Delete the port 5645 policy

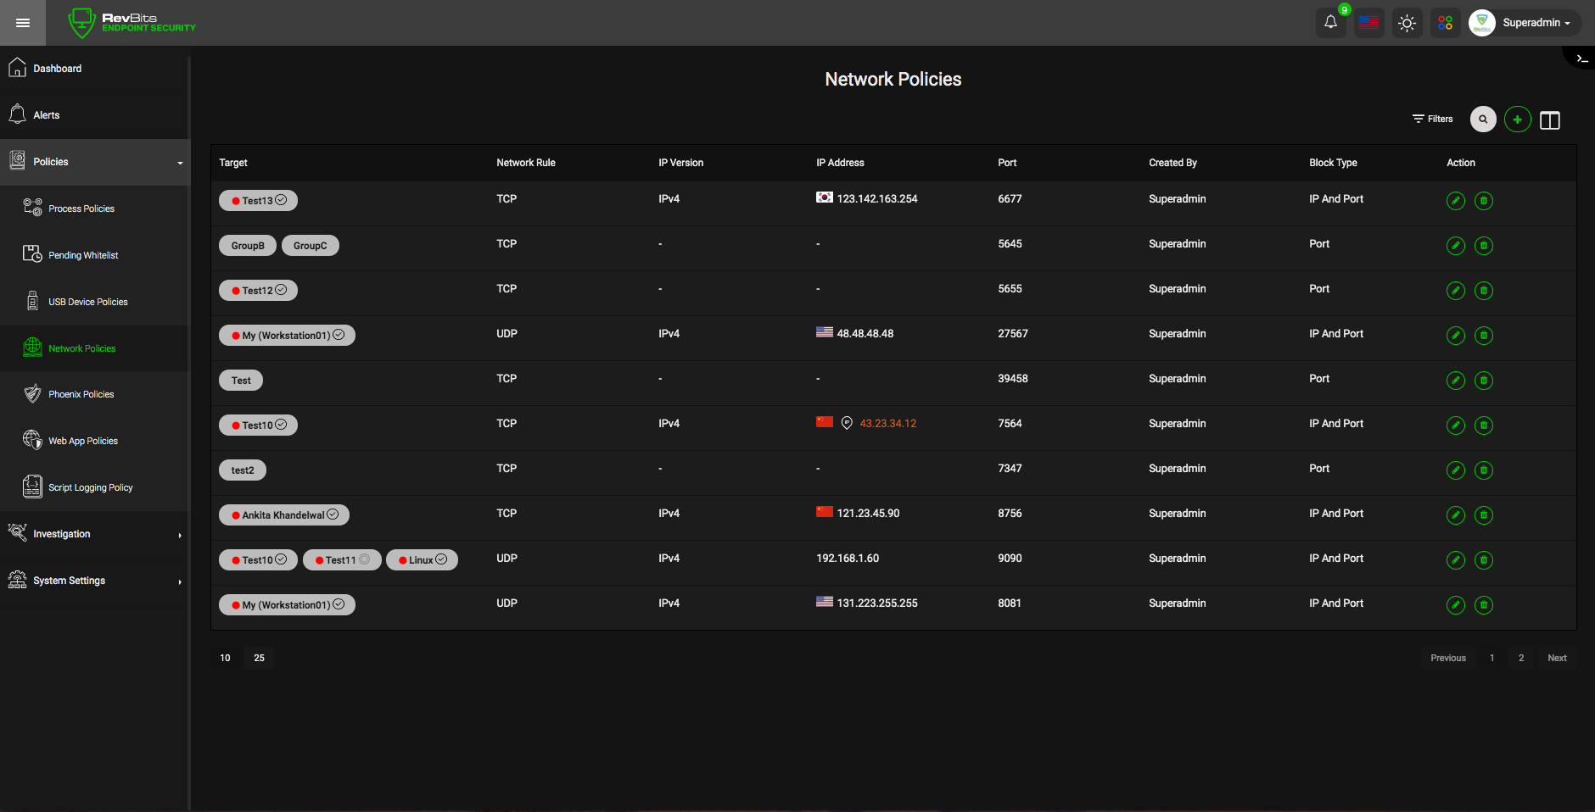[1483, 246]
